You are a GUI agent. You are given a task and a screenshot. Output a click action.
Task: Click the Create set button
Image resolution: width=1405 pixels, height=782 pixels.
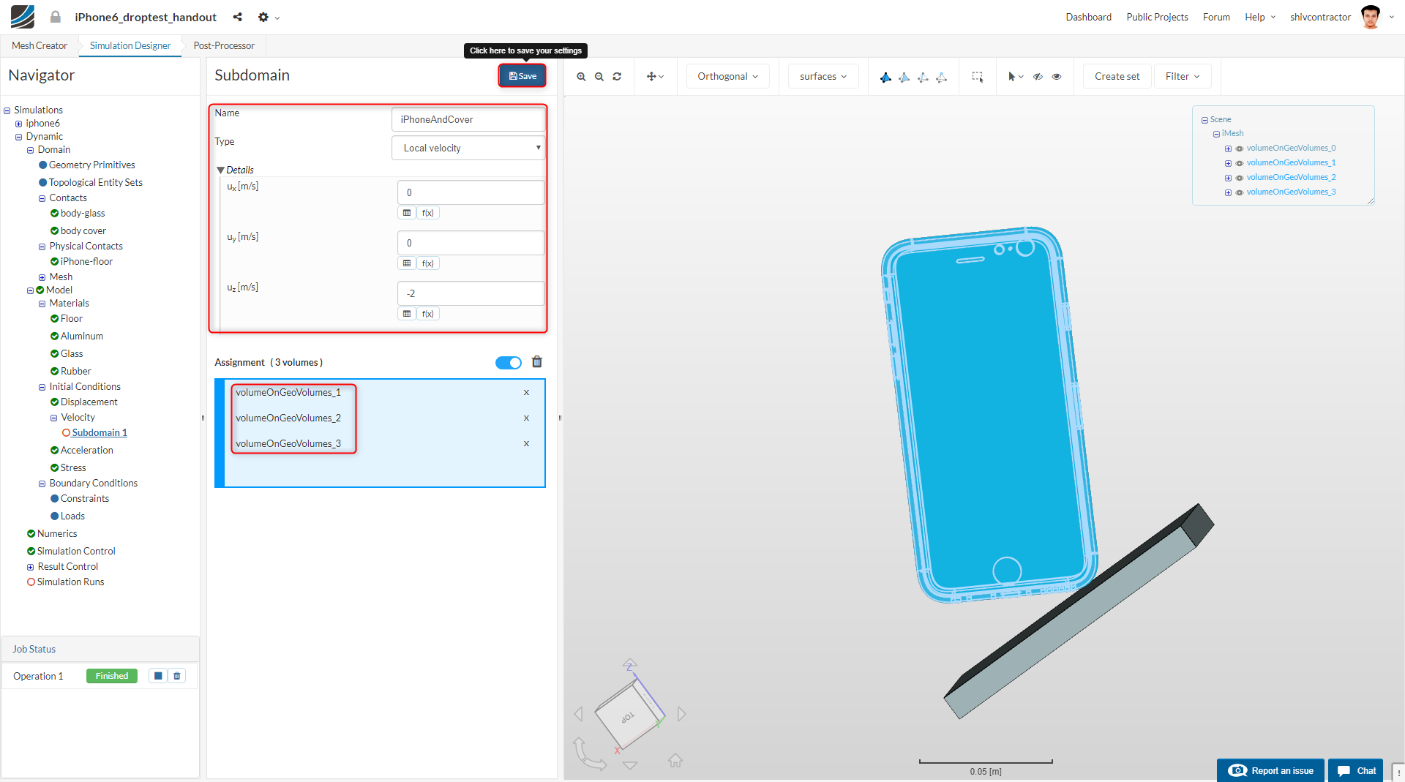pos(1117,76)
